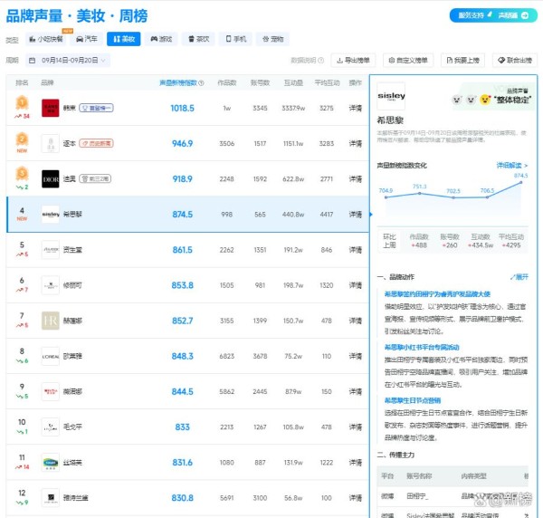The image size is (543, 518).
Task: Click the gold rank 1 medal badge
Action: tap(22, 103)
